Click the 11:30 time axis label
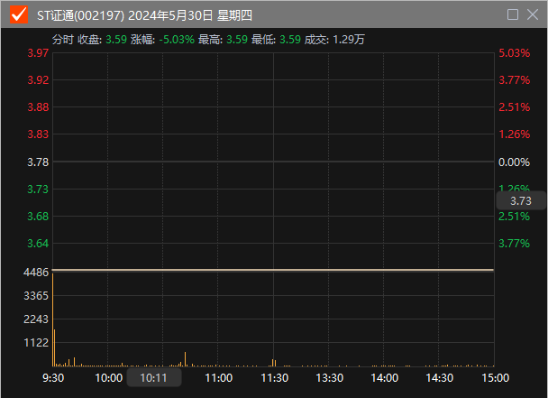Screen dimensions: 548x398 275,378
